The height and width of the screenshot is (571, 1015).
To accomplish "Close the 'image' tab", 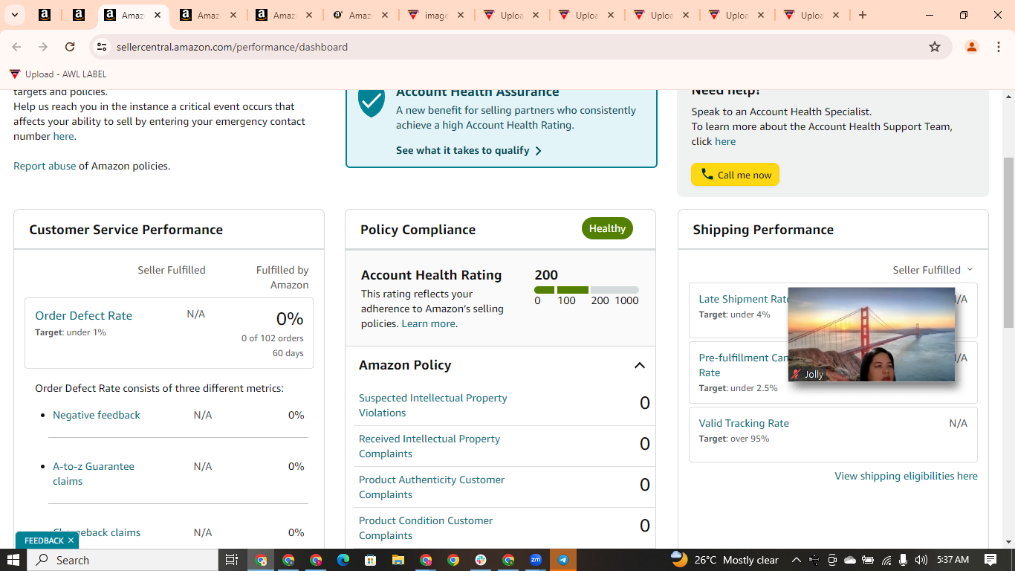I will pos(460,15).
